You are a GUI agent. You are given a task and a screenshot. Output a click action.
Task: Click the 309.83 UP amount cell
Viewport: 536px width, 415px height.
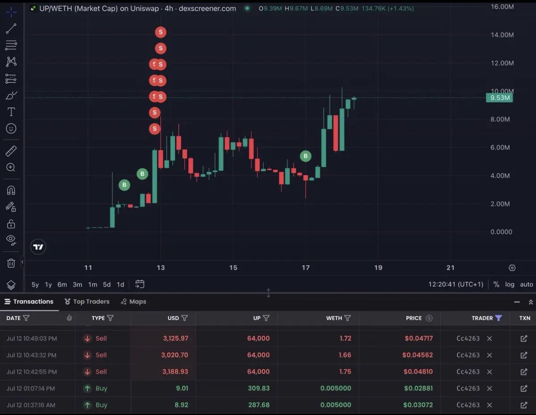click(259, 388)
